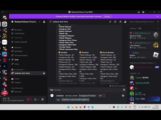Screen dimensions: 161x120
Task: Collapse the Boarding category
Action: click(17, 30)
